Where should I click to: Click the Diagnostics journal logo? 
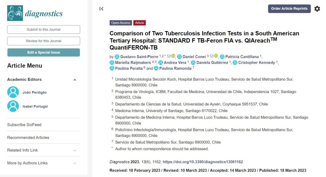[x=35, y=13]
